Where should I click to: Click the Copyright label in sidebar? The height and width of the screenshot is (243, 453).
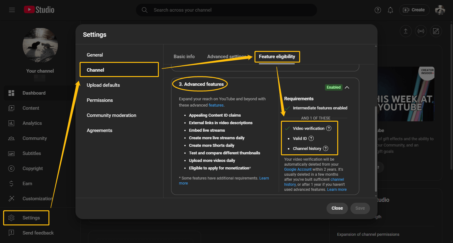point(33,168)
